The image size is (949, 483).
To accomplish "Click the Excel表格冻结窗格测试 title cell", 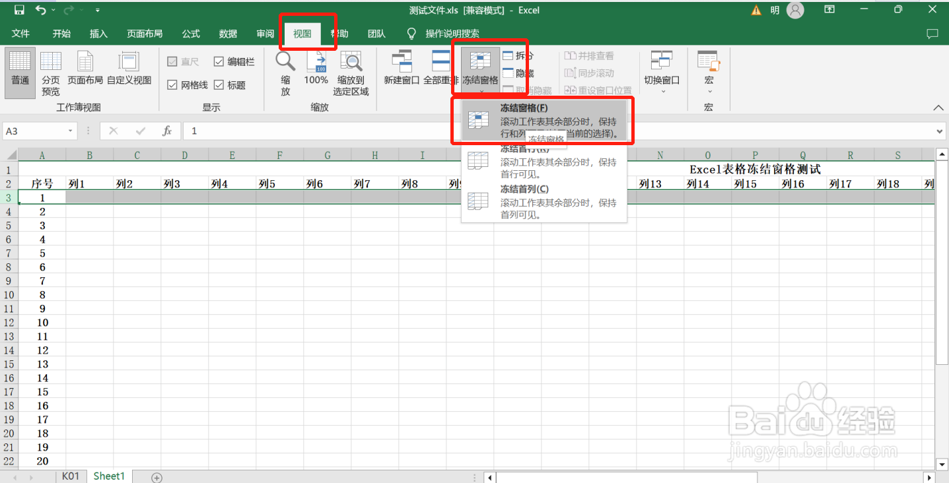I will point(755,170).
